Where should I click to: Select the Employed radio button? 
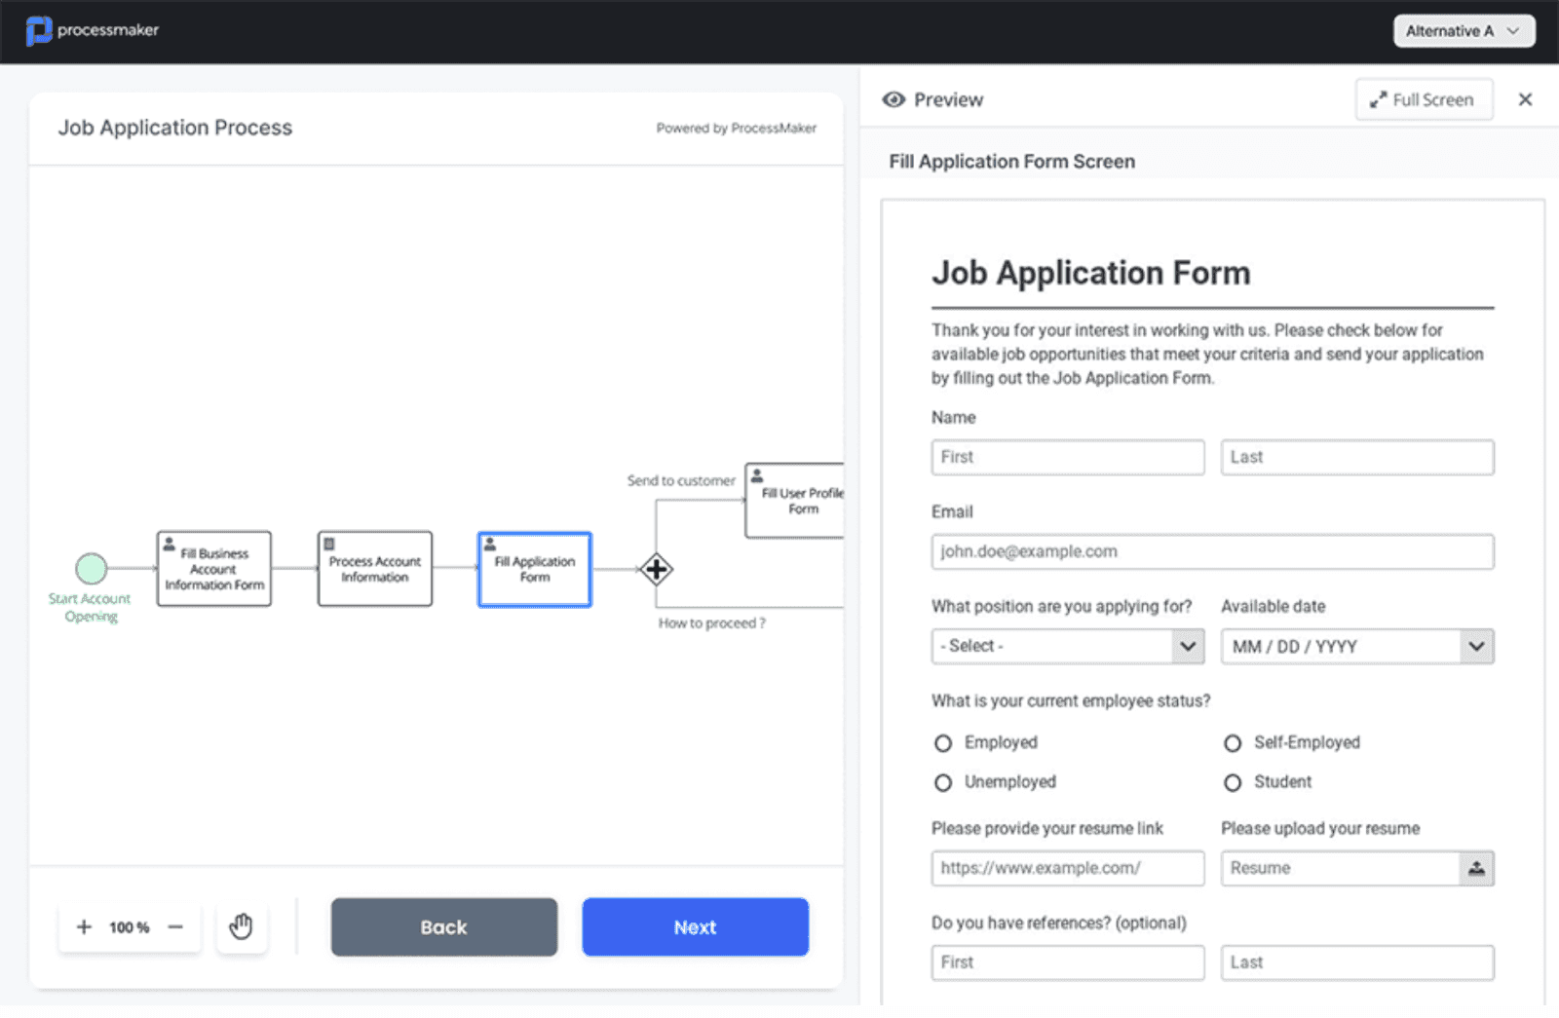pyautogui.click(x=942, y=742)
